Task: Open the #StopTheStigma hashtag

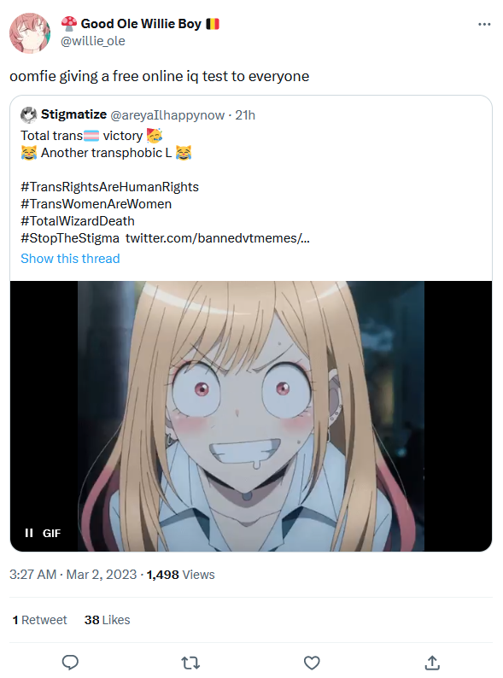Action: (x=70, y=238)
